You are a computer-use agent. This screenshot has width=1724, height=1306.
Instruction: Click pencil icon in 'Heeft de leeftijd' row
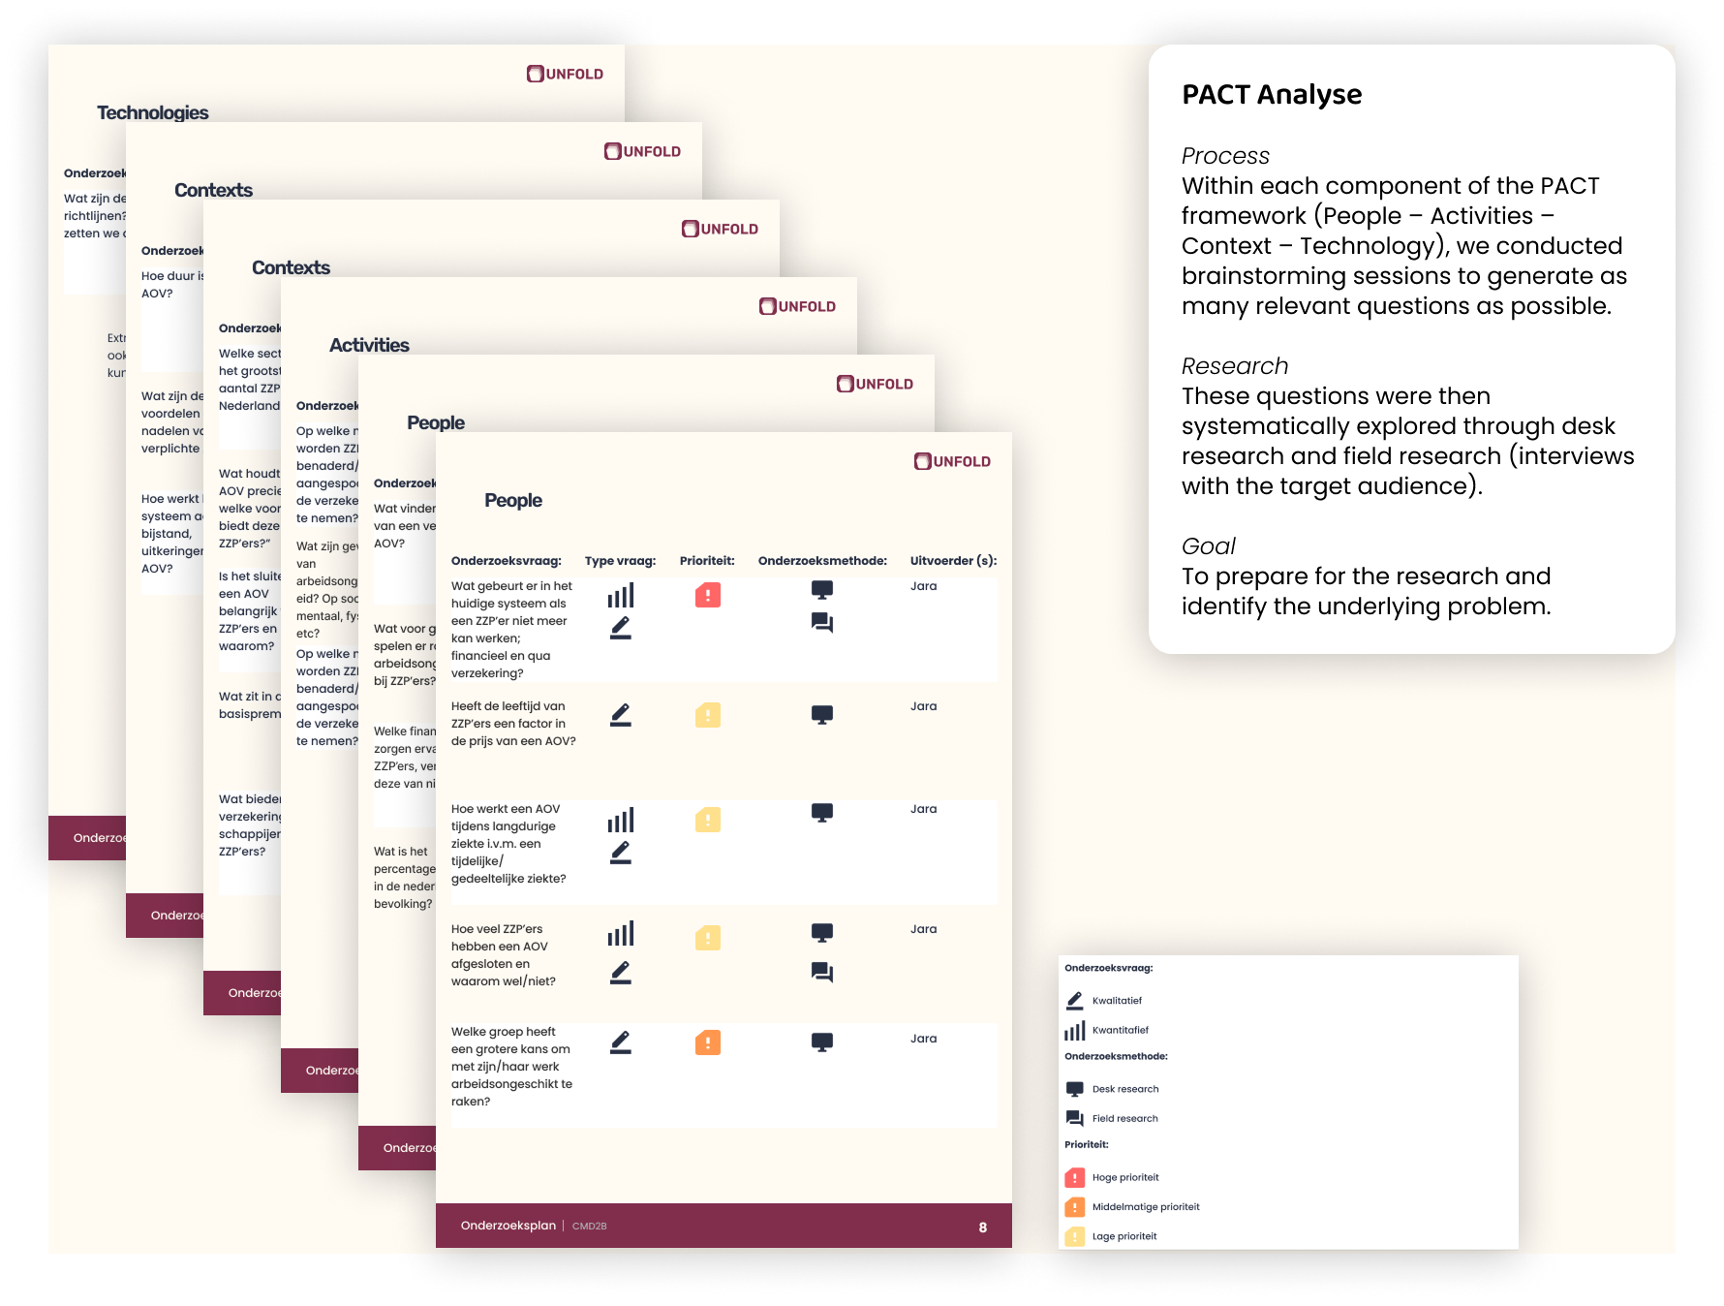[621, 715]
